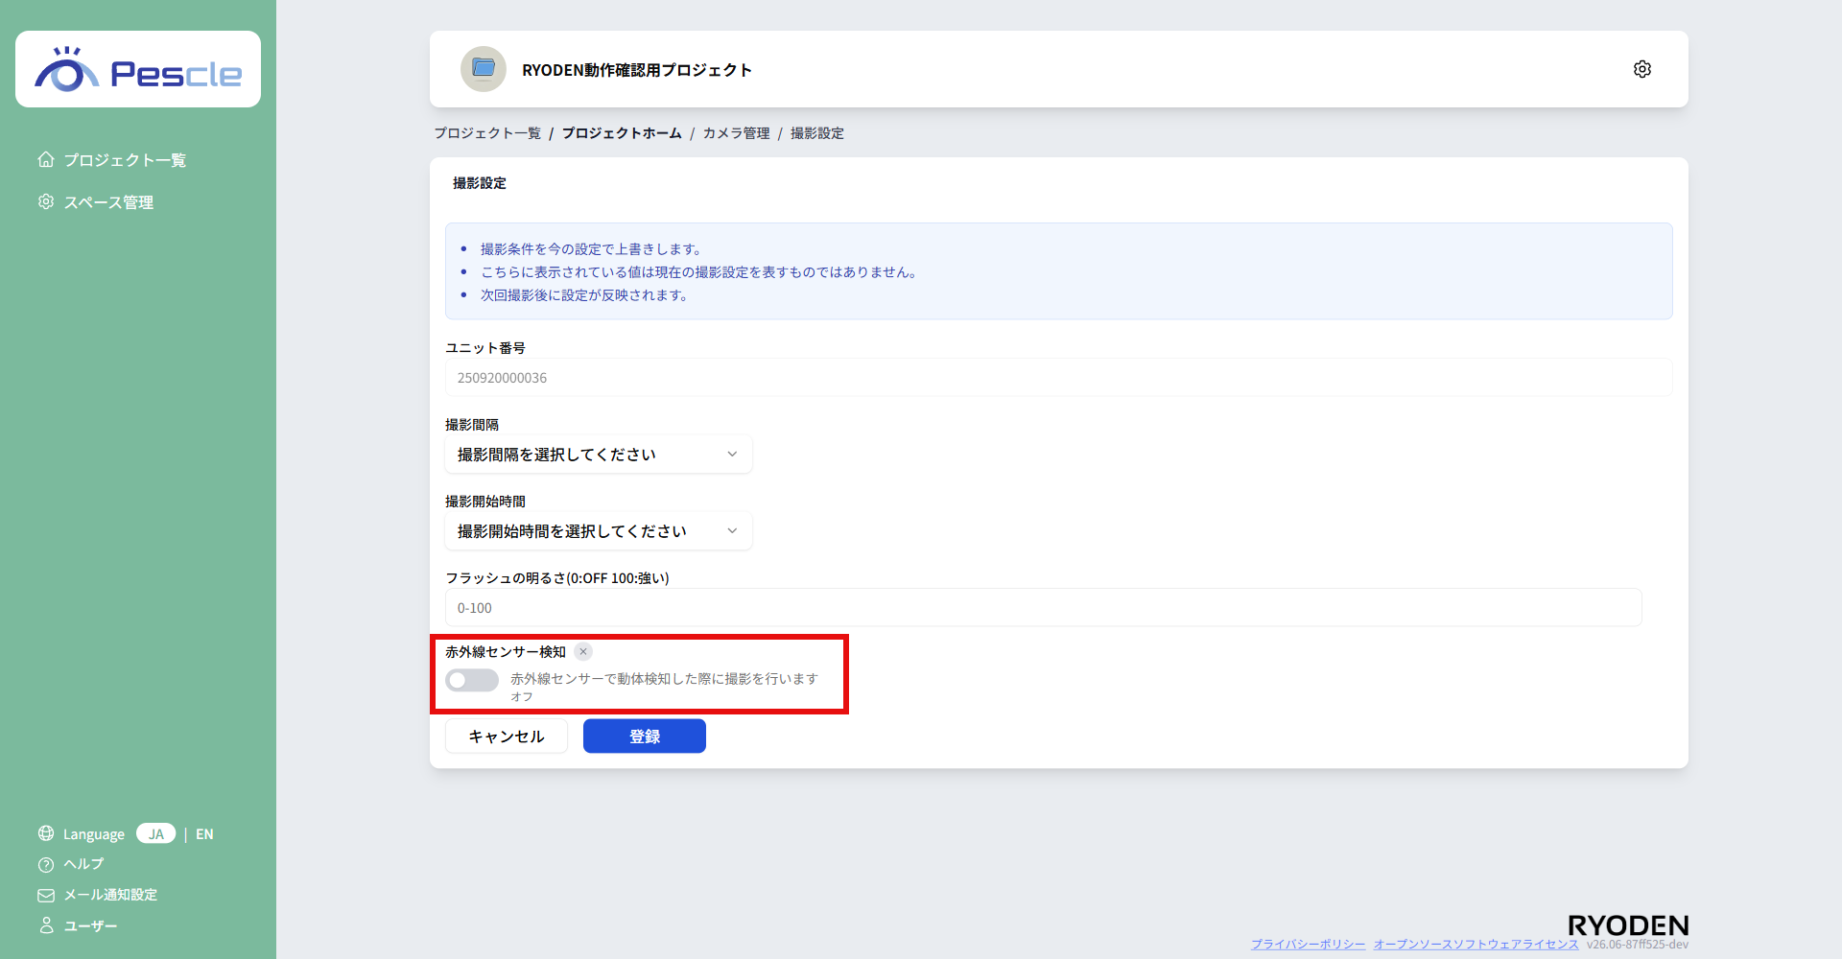The height and width of the screenshot is (959, 1842).
Task: Go to プロジェクトホーム breadcrumb
Action: coord(622,133)
